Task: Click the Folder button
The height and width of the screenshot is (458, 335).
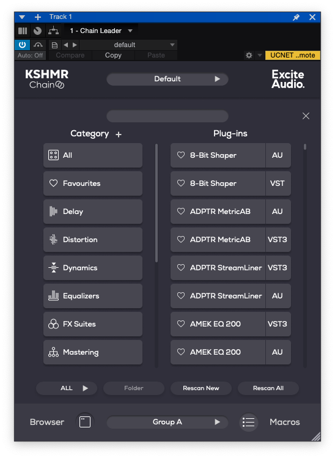Action: pos(134,388)
